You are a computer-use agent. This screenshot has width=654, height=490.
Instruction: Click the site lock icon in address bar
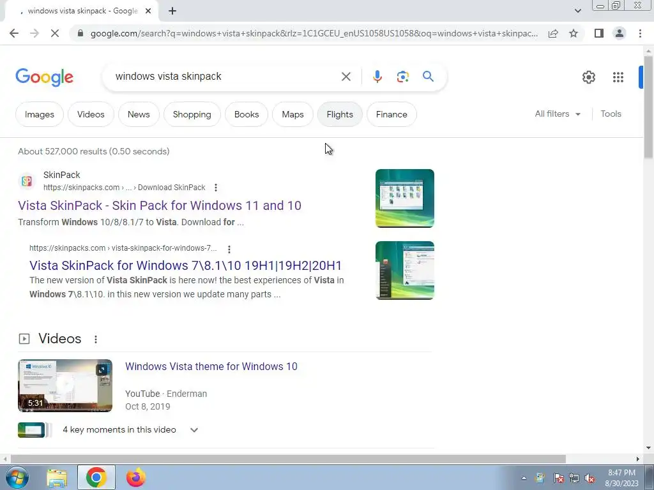pos(80,33)
